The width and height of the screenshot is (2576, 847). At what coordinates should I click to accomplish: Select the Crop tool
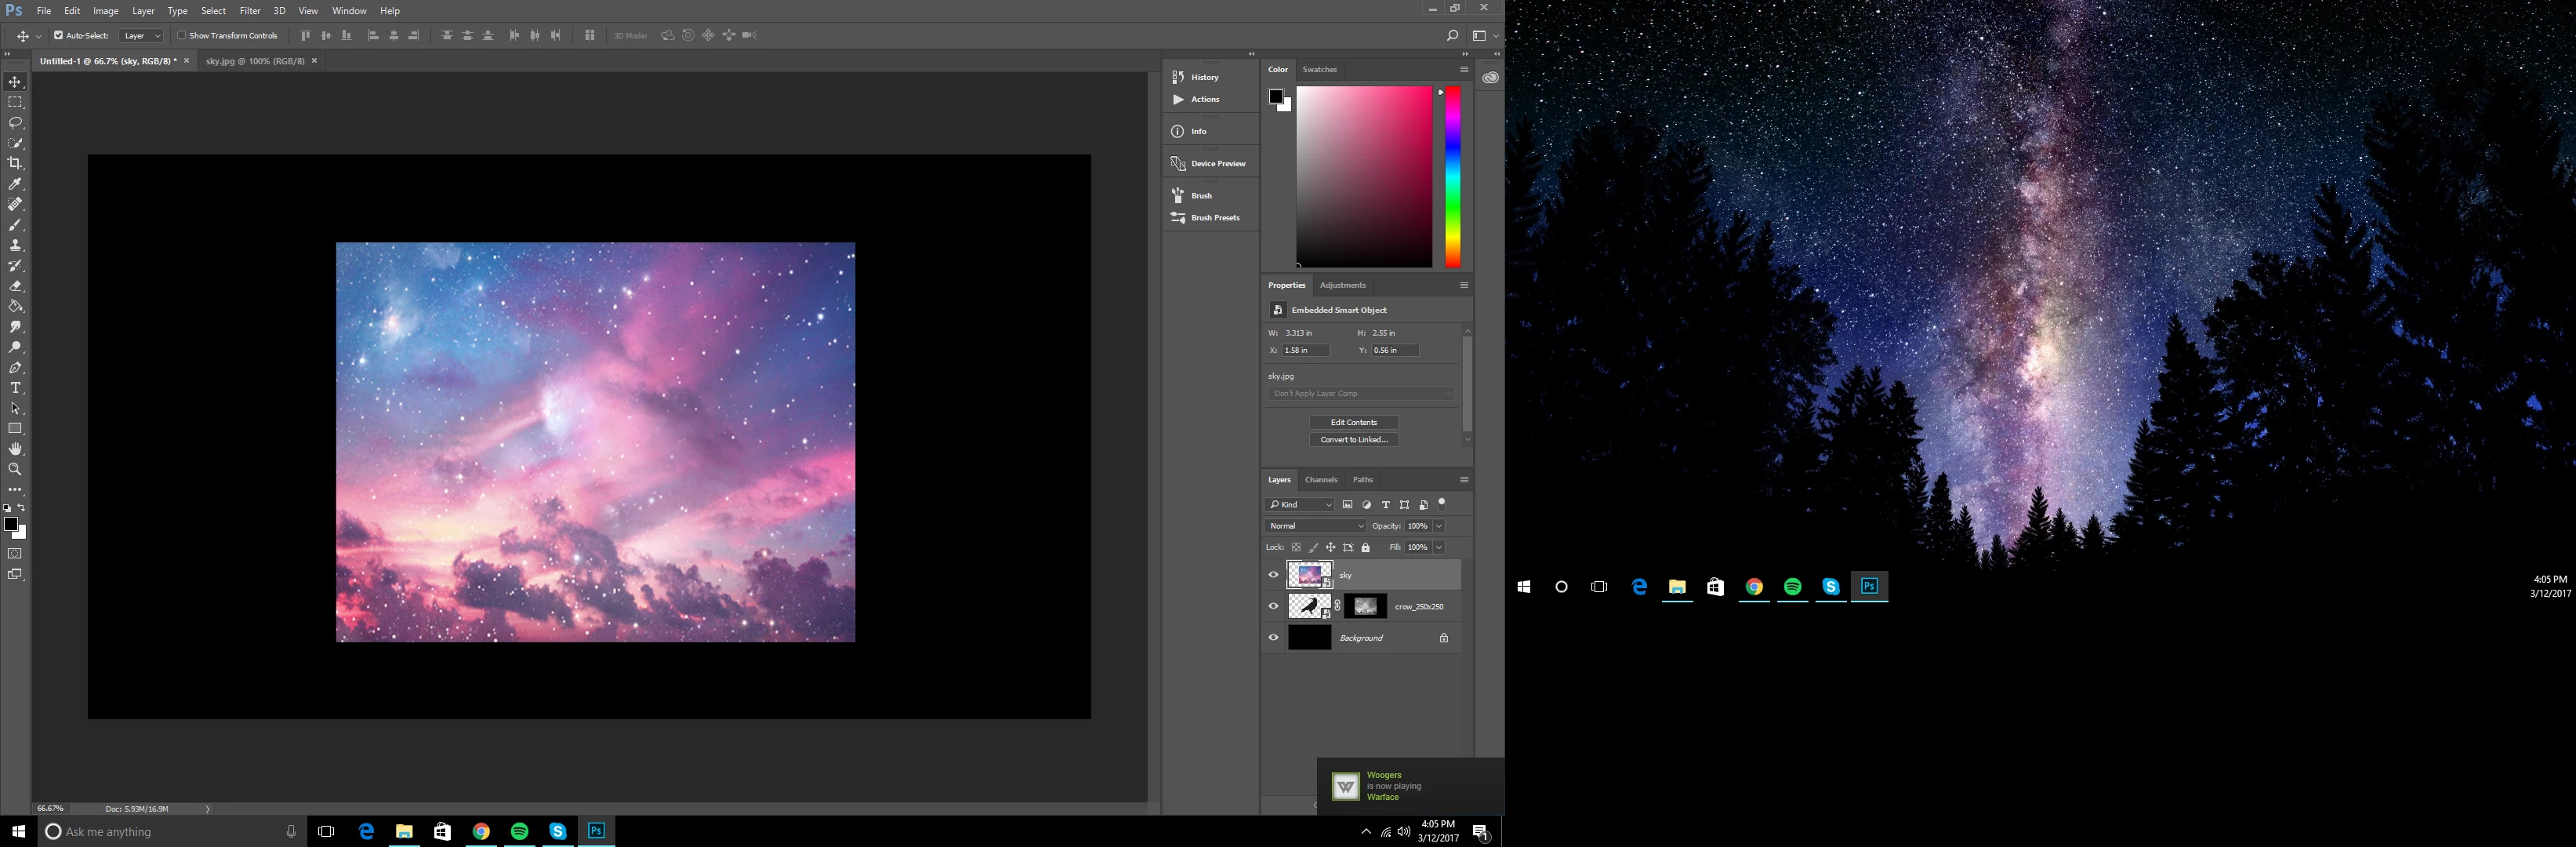coord(15,163)
